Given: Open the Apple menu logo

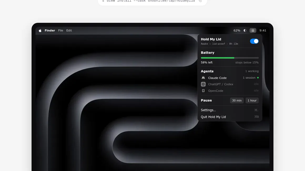Looking at the screenshot, I should 40,30.
